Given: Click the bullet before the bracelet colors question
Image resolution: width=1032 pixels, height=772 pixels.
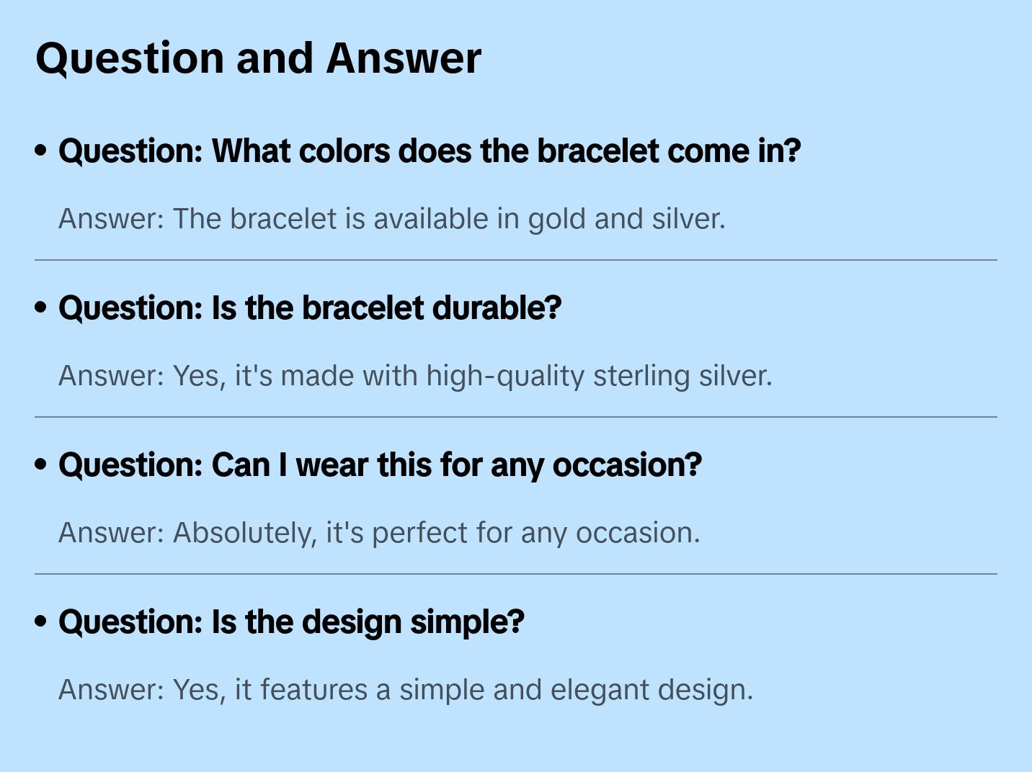Looking at the screenshot, I should pyautogui.click(x=41, y=151).
